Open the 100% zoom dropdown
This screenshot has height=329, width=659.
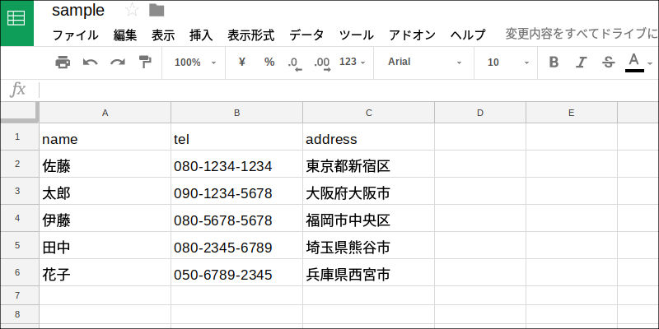195,63
